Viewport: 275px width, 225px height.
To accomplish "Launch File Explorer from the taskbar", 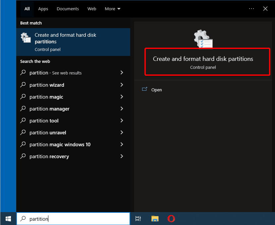I will [x=155, y=219].
